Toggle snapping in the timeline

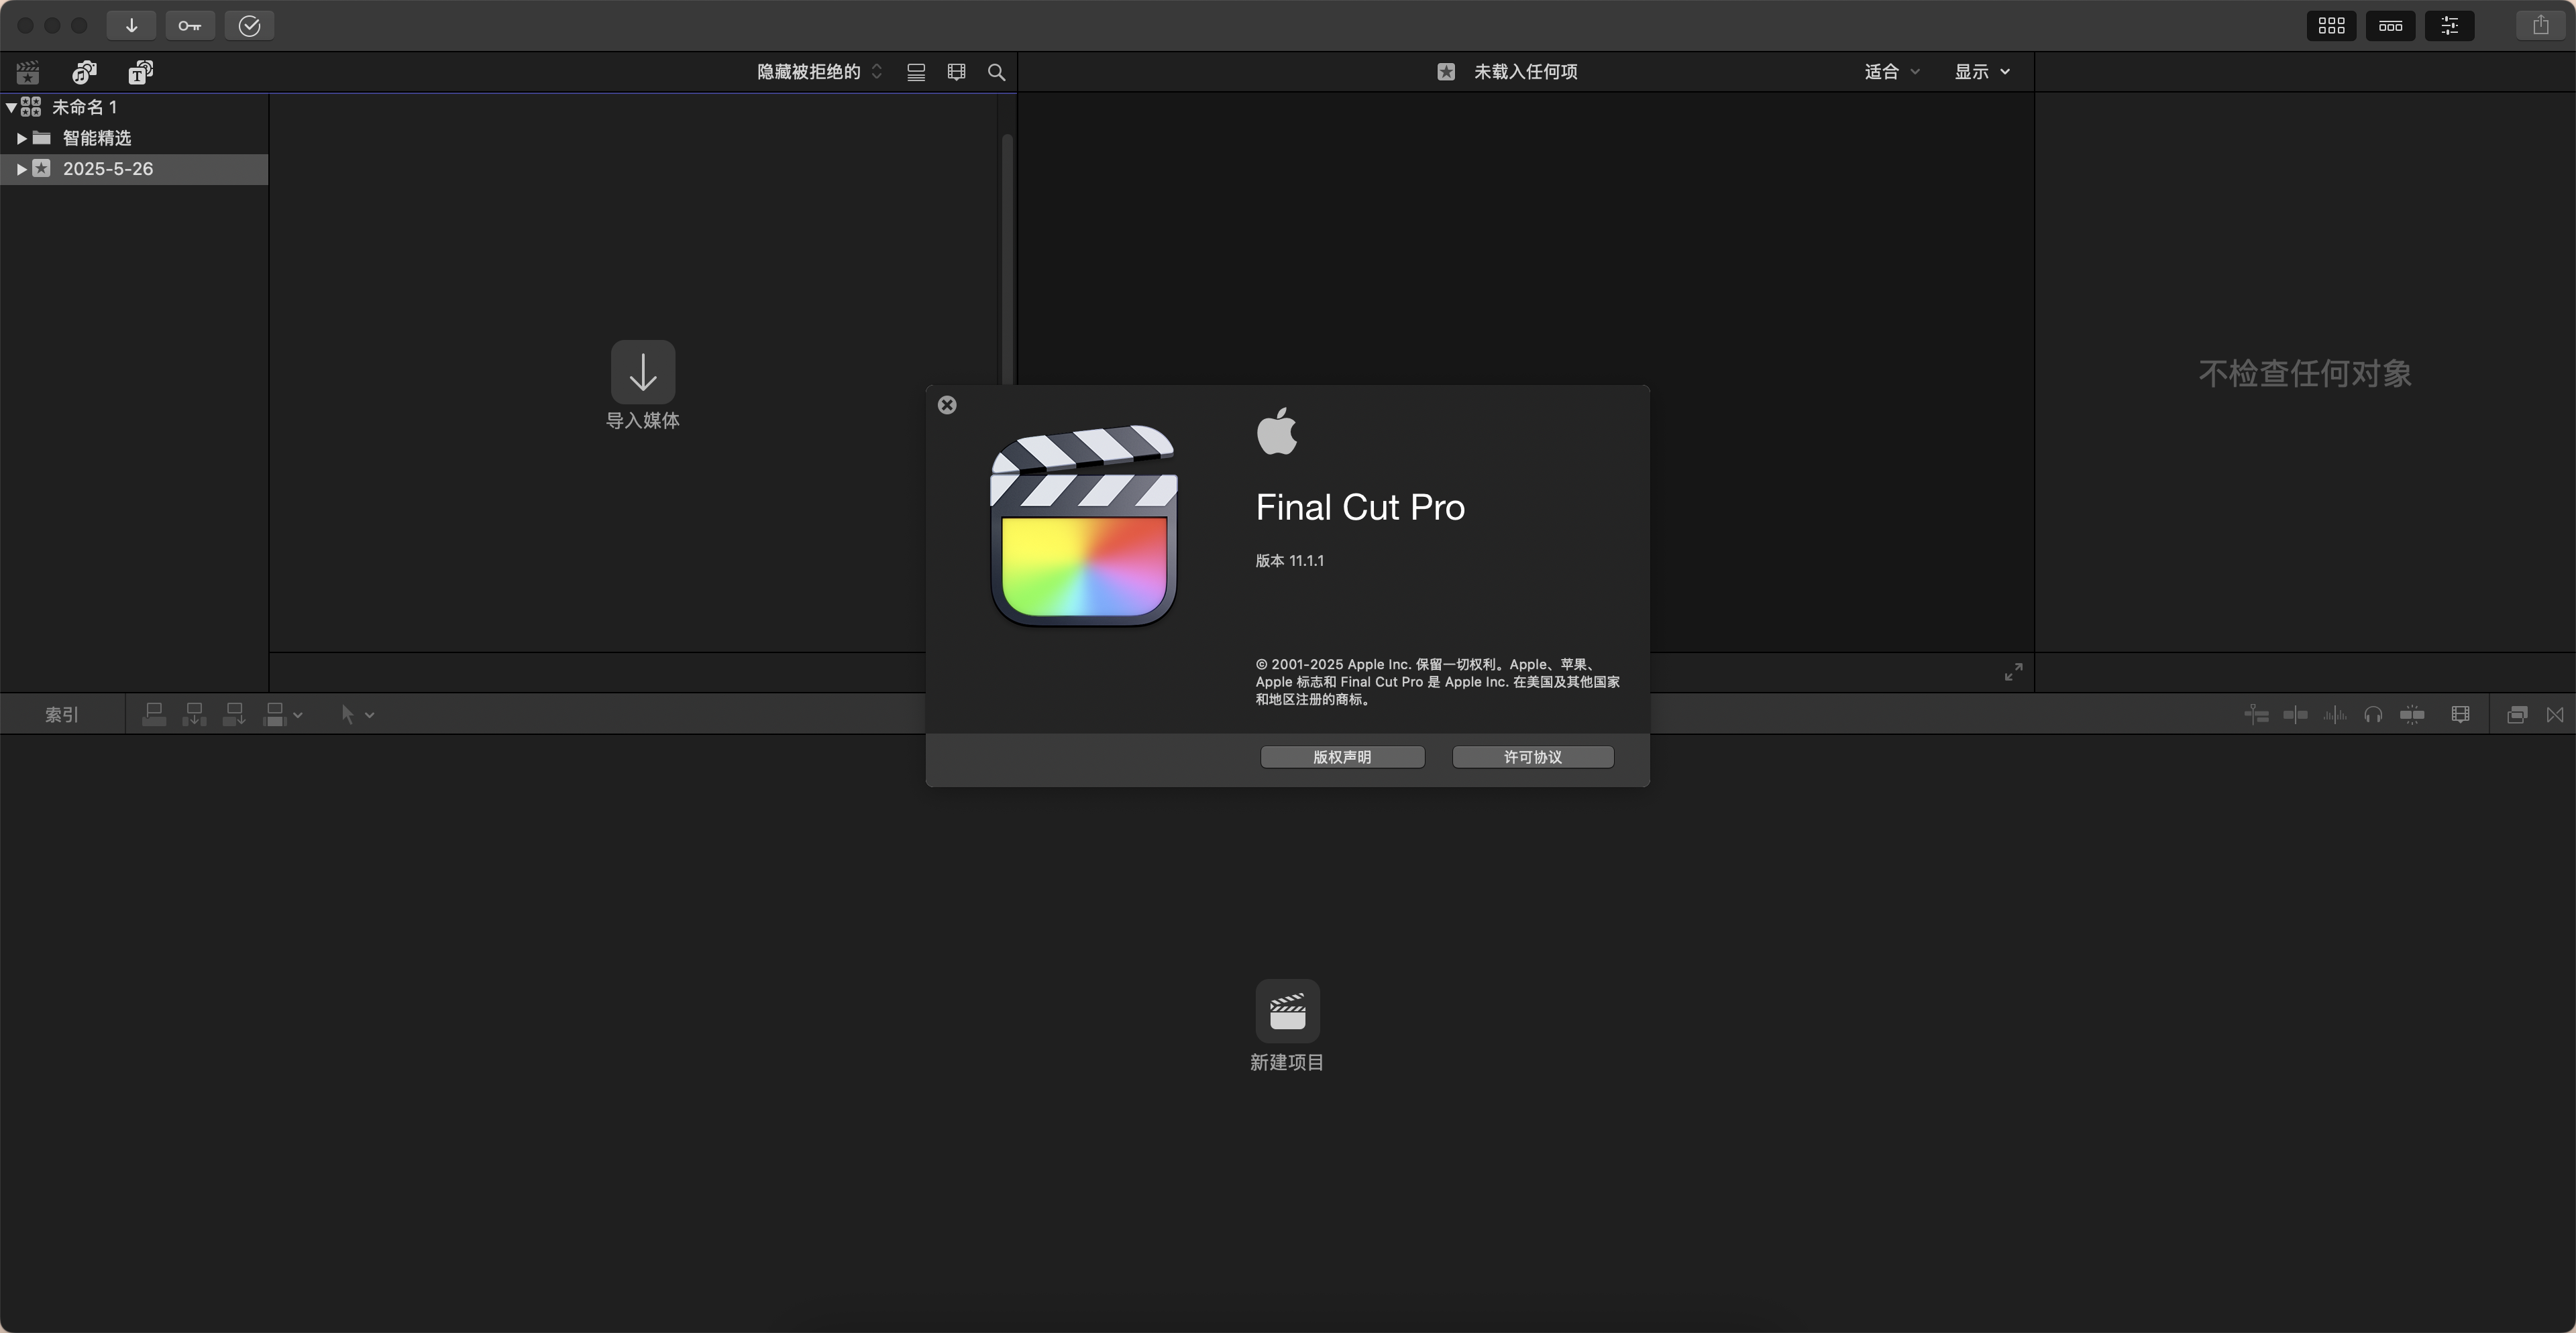pyautogui.click(x=2296, y=715)
